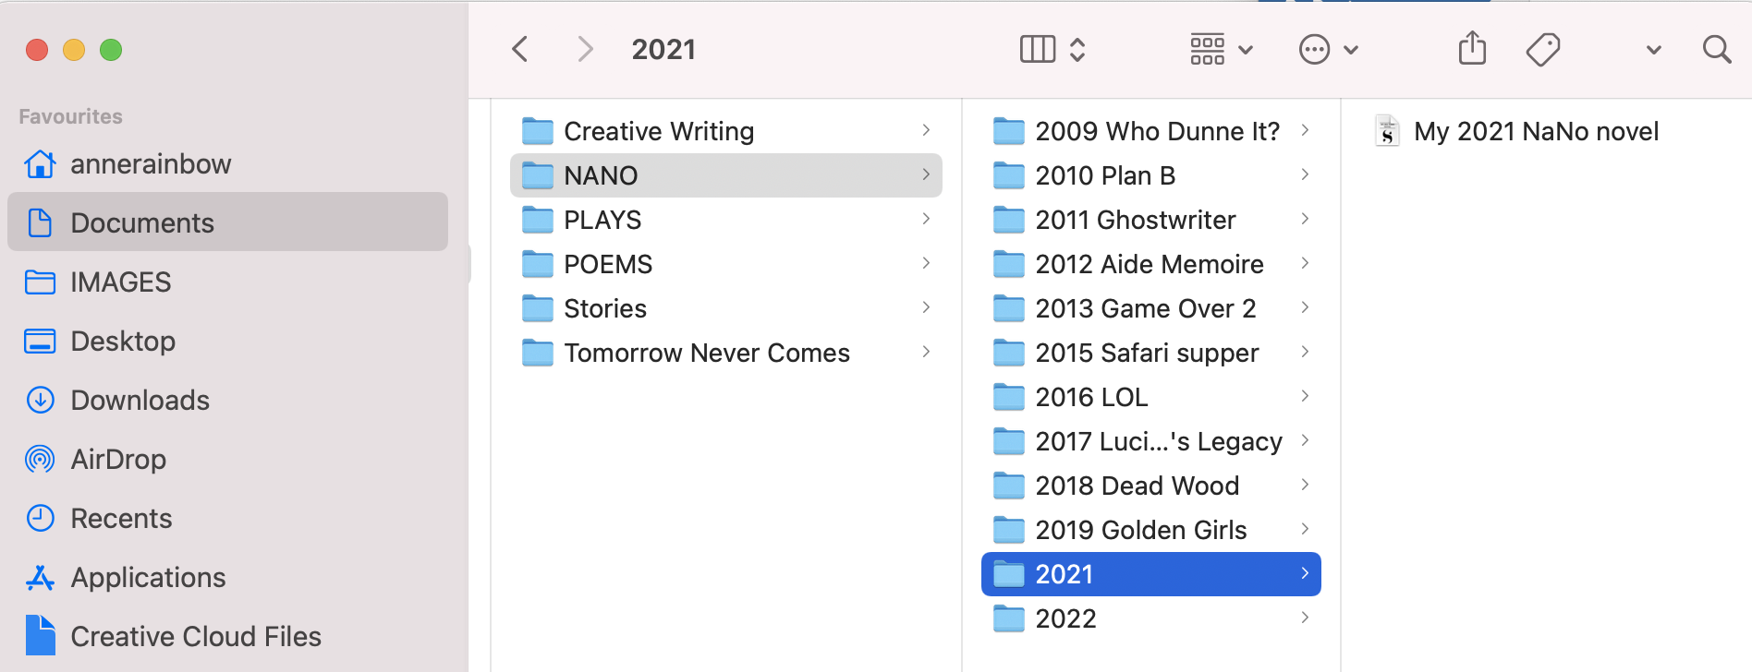Open the column view switcher
The height and width of the screenshot is (672, 1752).
pos(1052,49)
